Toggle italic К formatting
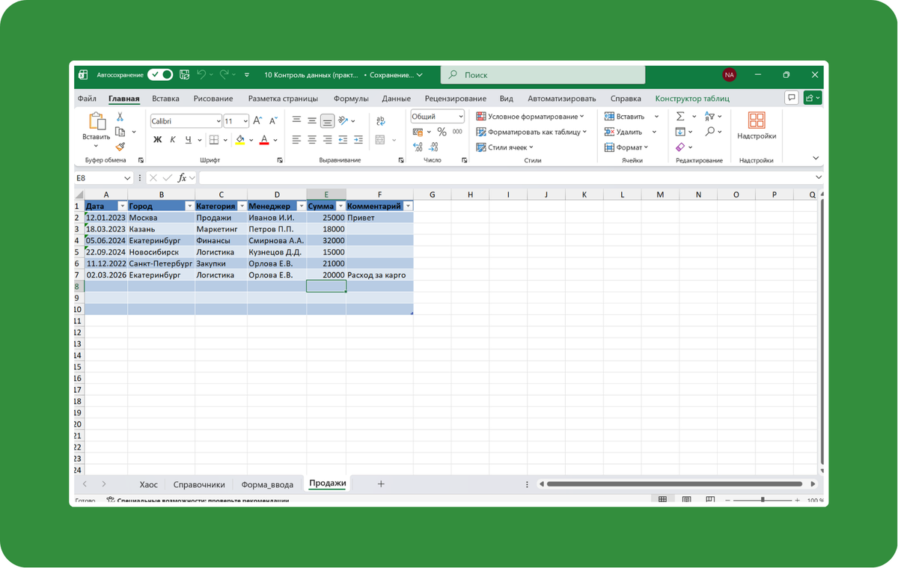 pyautogui.click(x=173, y=140)
